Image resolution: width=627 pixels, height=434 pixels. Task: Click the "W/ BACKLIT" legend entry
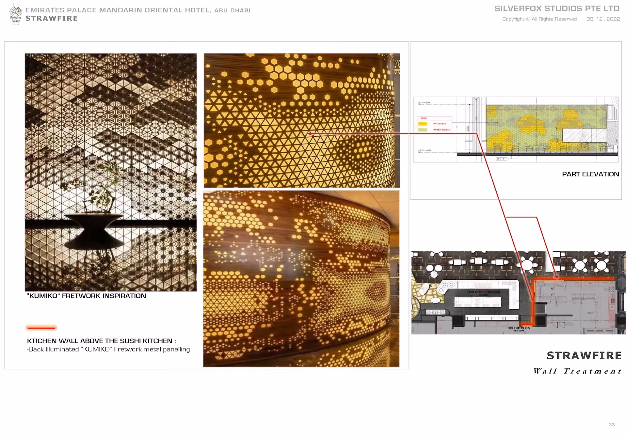[440, 124]
